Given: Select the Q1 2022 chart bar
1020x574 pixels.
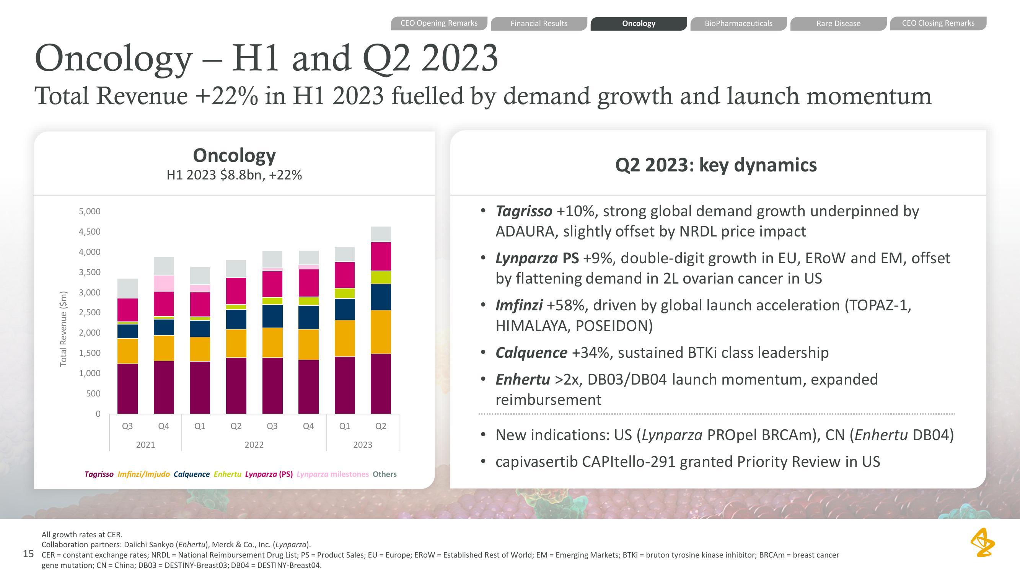Looking at the screenshot, I should (x=200, y=340).
